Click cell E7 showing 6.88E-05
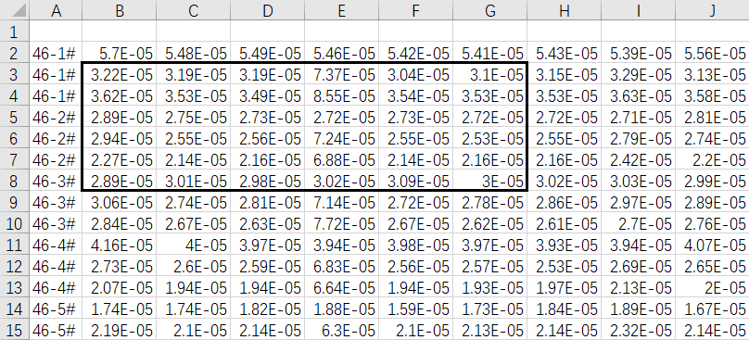 (341, 159)
